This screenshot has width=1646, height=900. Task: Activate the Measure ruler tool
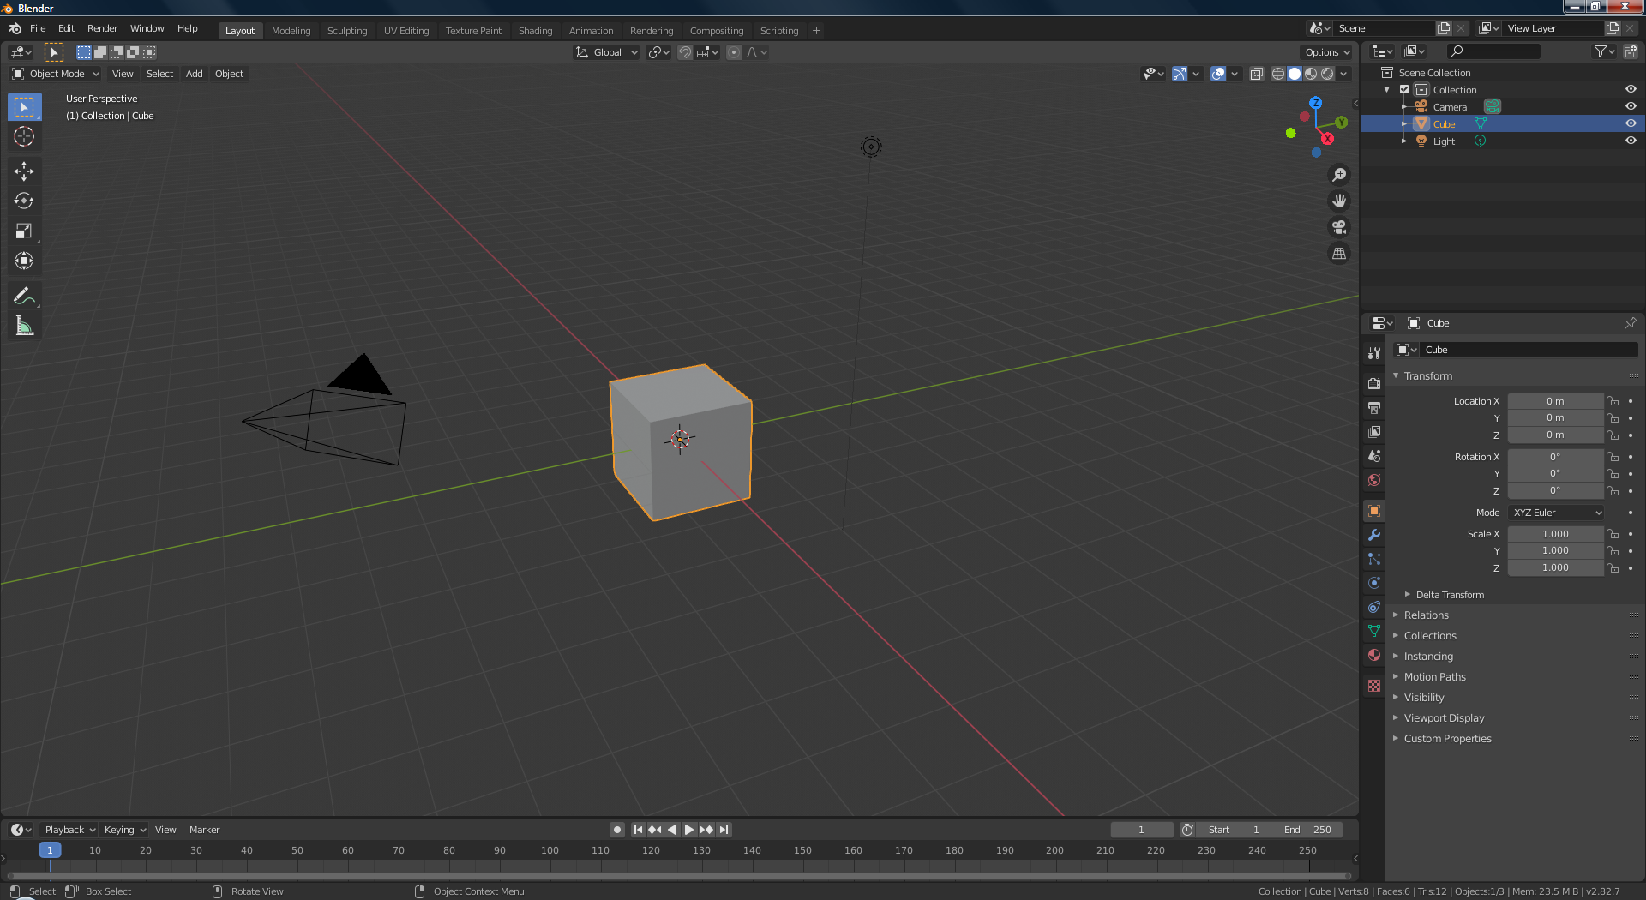[24, 327]
